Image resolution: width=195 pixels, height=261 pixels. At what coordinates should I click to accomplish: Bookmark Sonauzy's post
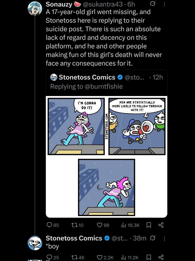click(x=149, y=225)
